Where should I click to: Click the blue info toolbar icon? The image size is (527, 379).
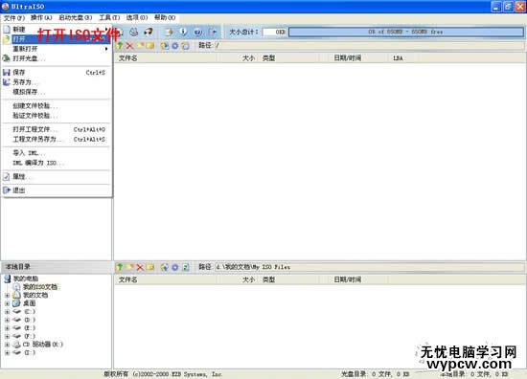[184, 32]
